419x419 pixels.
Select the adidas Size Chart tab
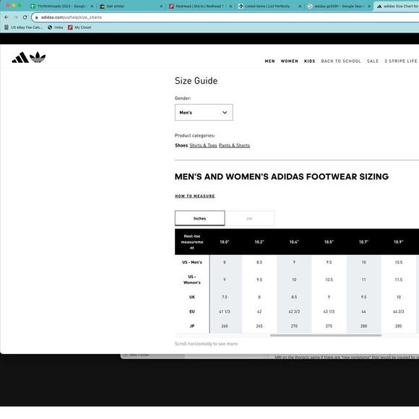[x=397, y=7]
